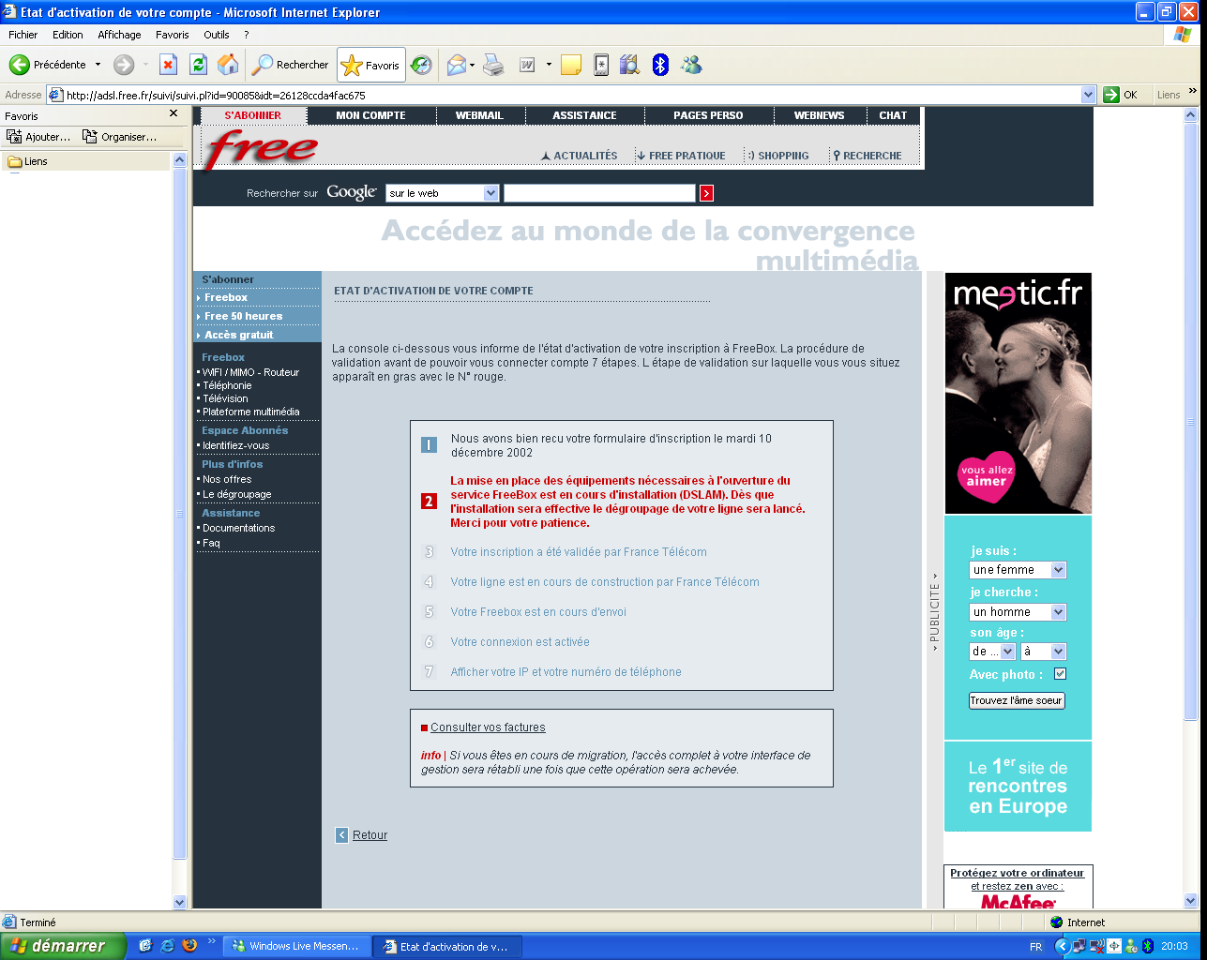Click the PDA device toolbar icon
This screenshot has height=960, width=1207.
[x=601, y=65]
